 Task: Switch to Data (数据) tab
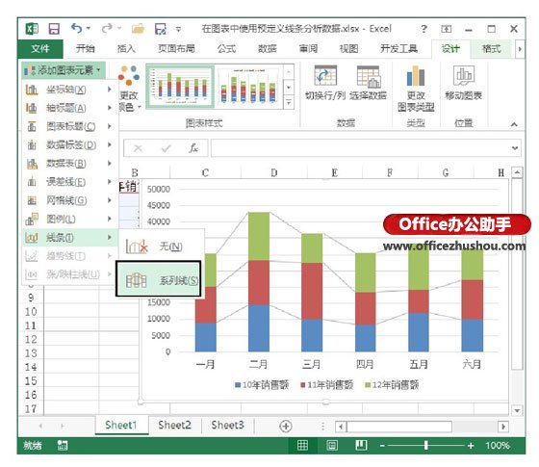(x=268, y=49)
